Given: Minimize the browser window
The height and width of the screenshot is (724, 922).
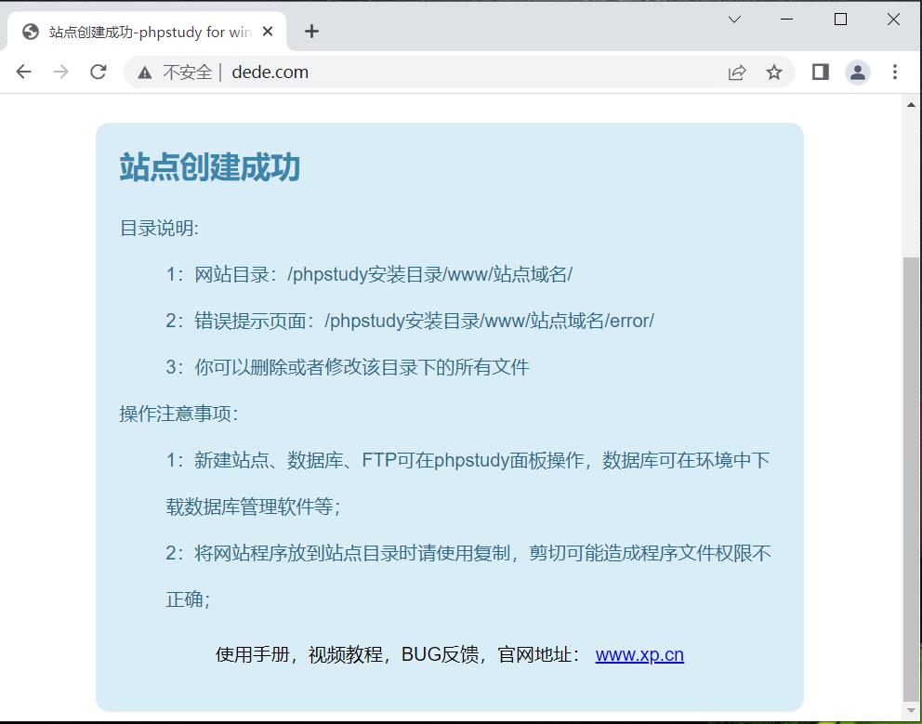Looking at the screenshot, I should coord(786,20).
